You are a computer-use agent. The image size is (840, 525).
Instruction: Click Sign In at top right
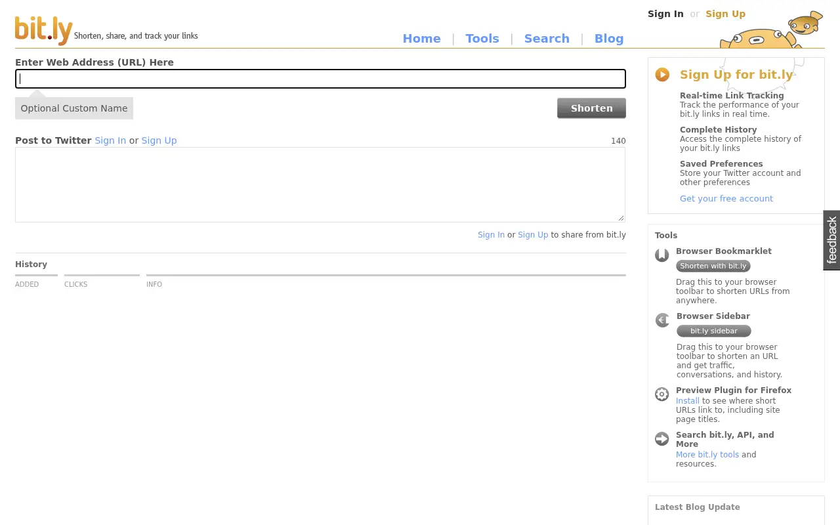665,14
